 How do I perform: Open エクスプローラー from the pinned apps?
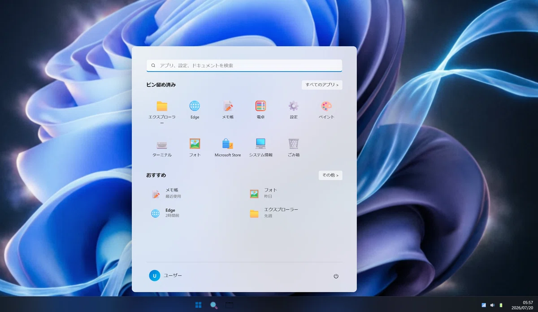pos(162,112)
